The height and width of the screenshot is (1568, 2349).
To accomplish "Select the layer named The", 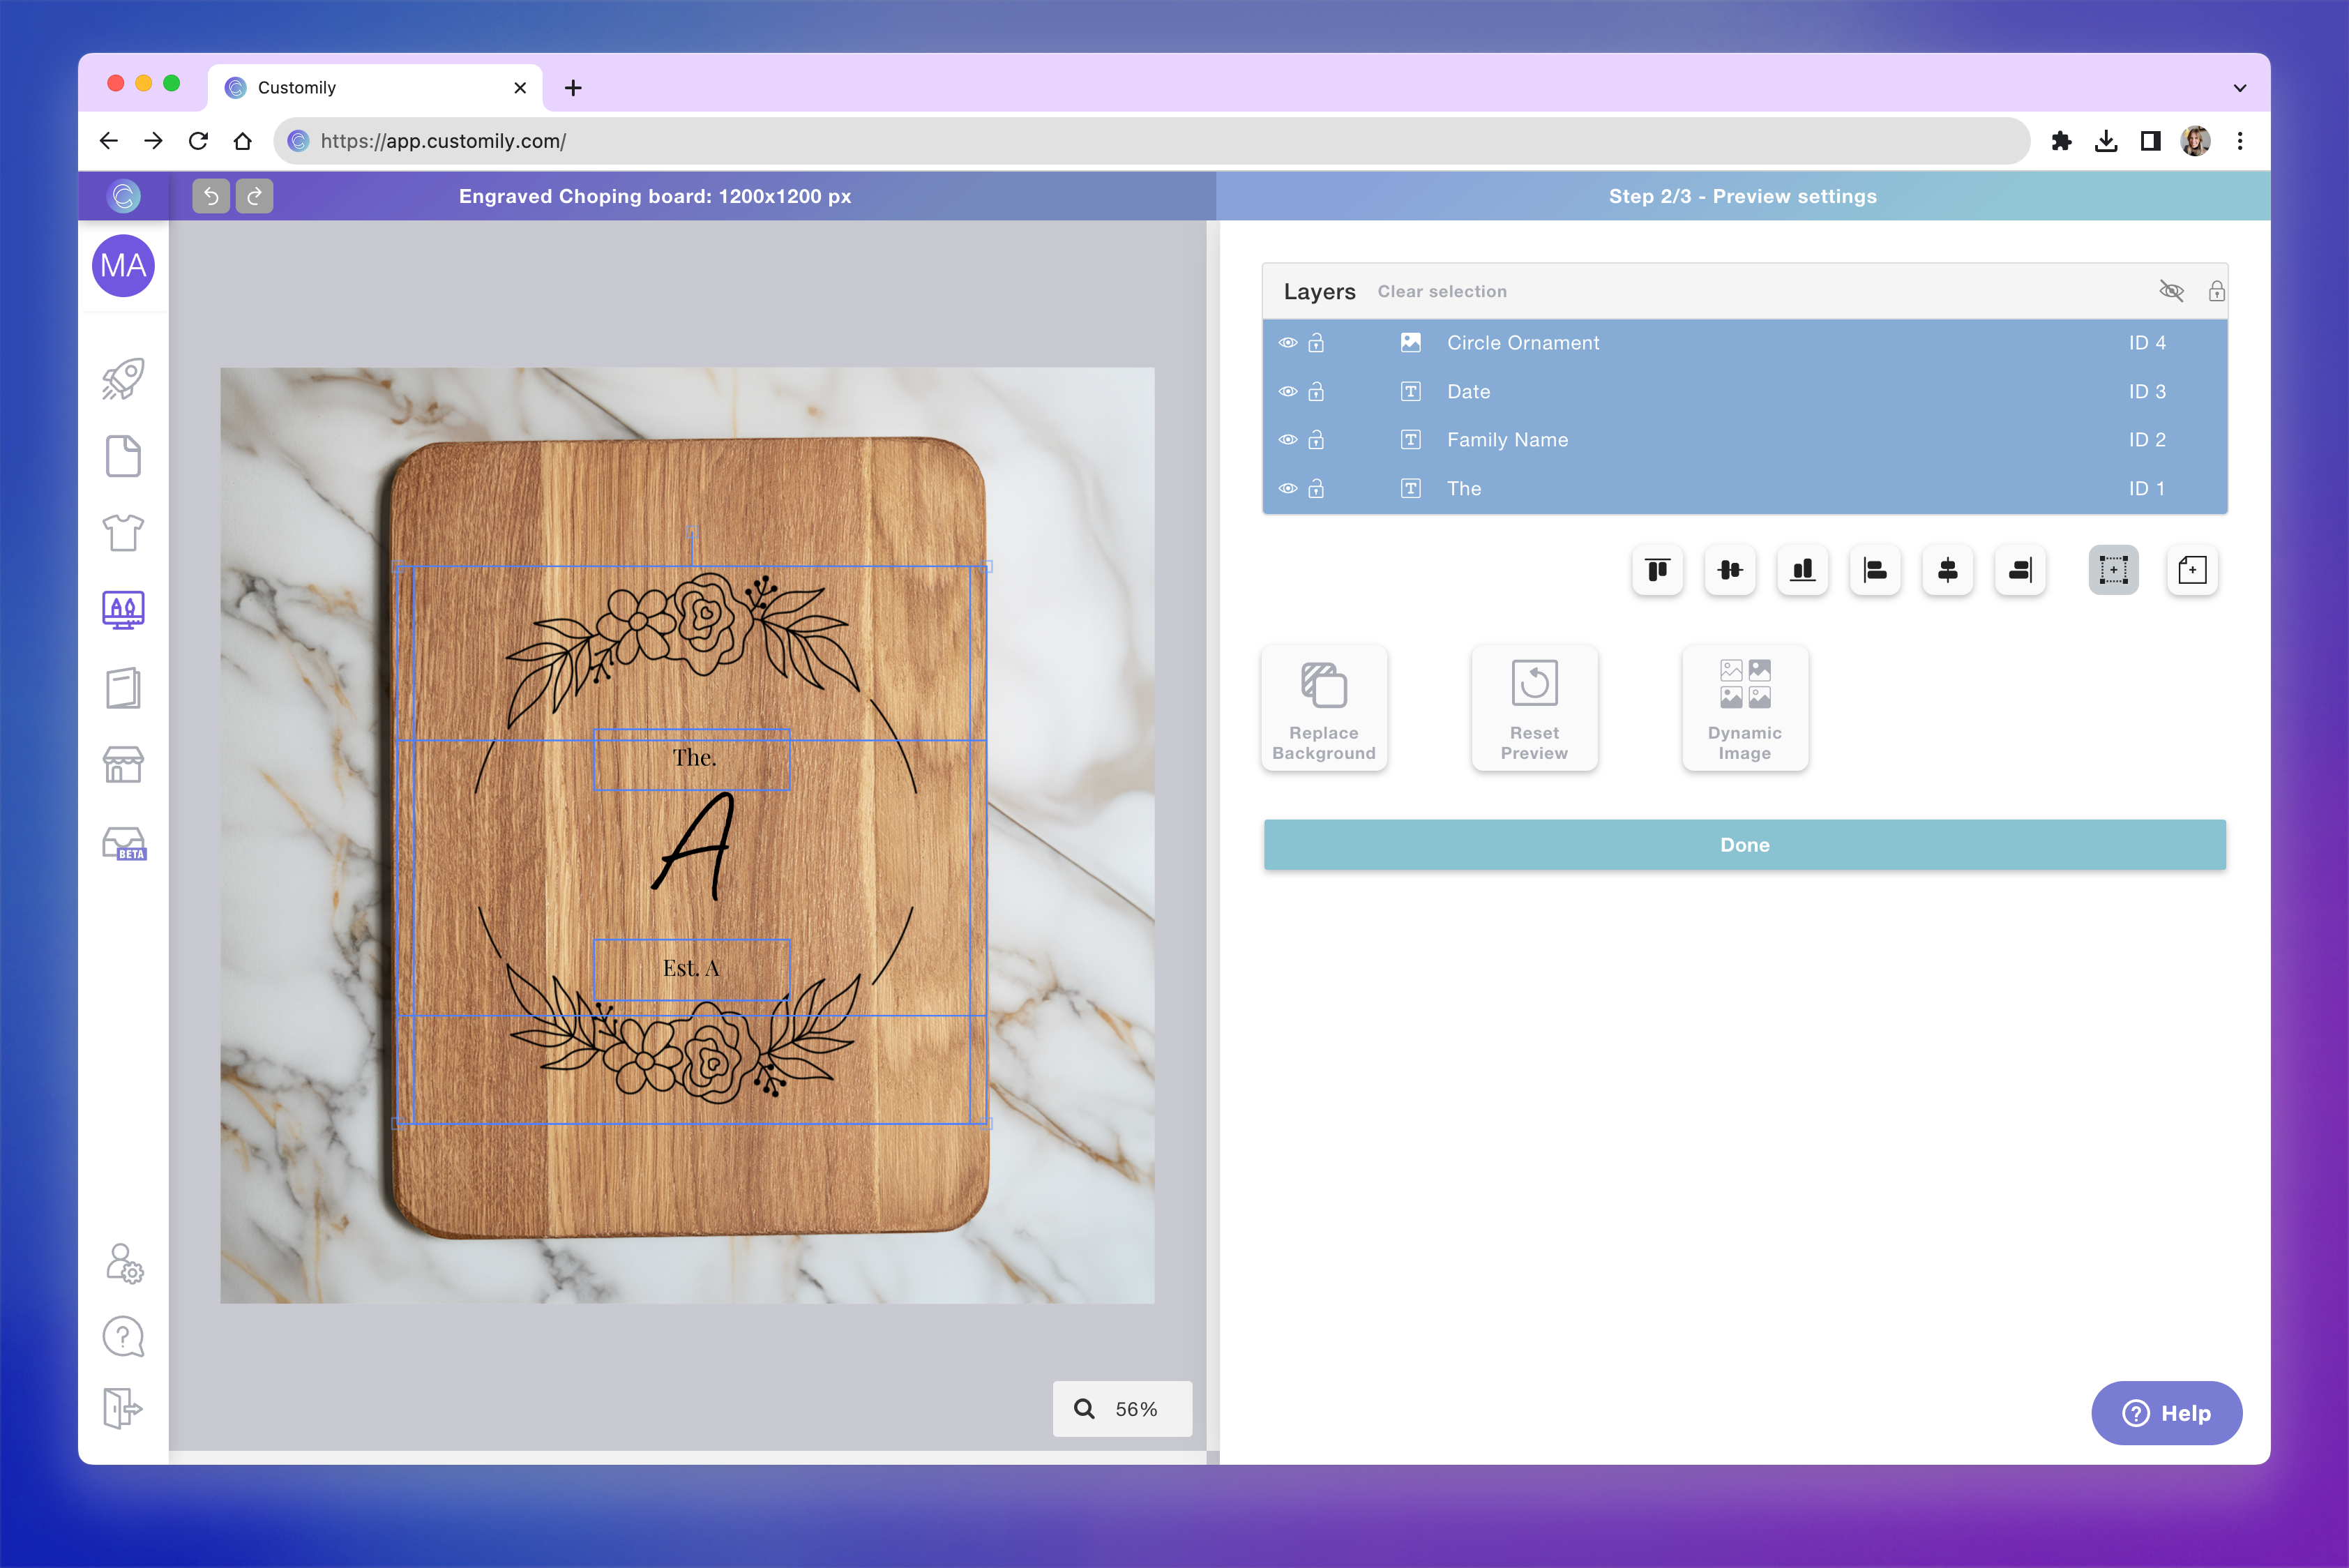I will [1464, 489].
